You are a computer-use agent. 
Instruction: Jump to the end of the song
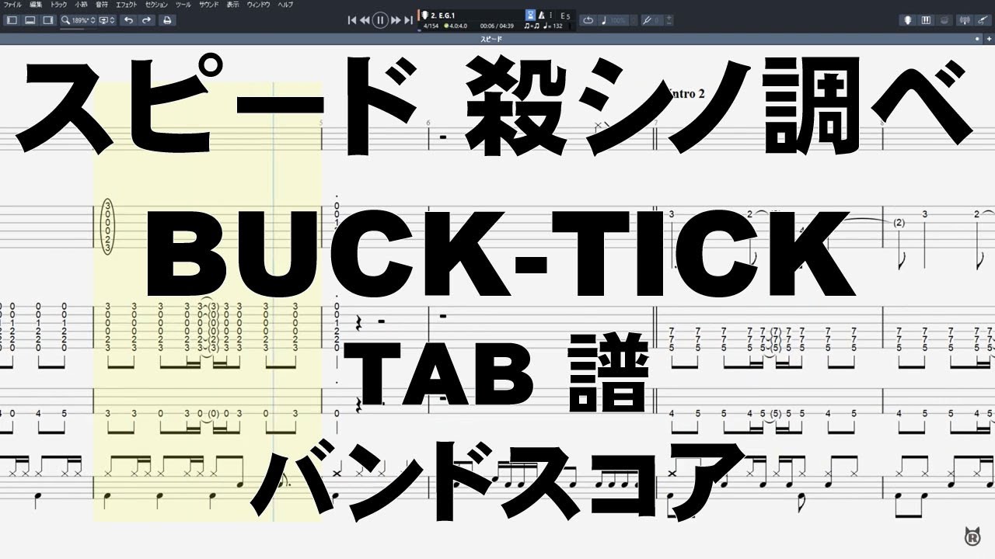(408, 19)
